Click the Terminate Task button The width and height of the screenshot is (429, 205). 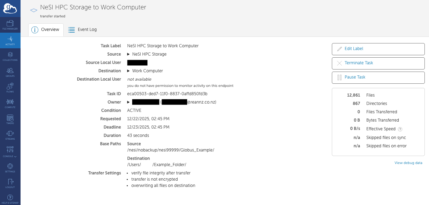click(378, 63)
